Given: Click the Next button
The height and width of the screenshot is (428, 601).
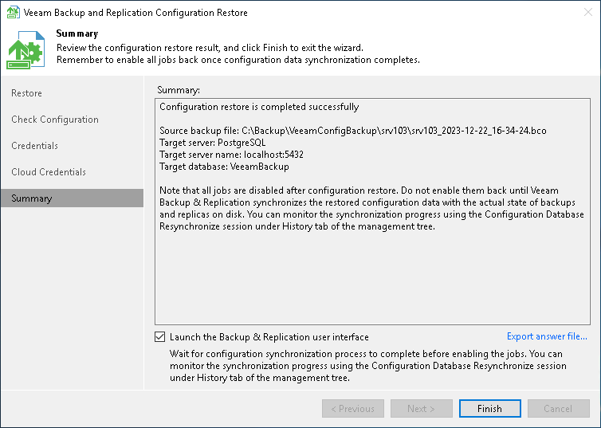Looking at the screenshot, I should tap(421, 409).
